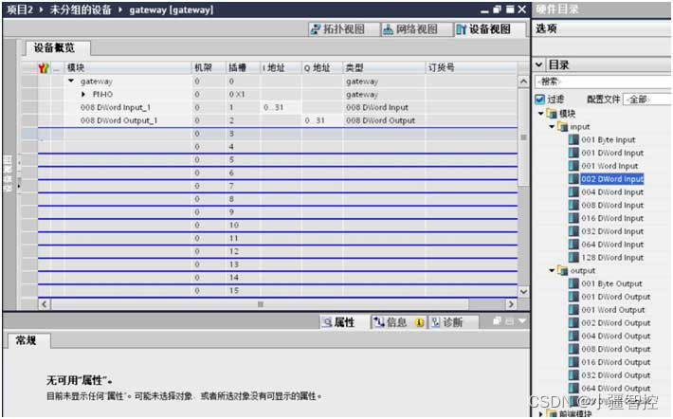Click the output folder icon
This screenshot has height=419, width=673.
562,271
